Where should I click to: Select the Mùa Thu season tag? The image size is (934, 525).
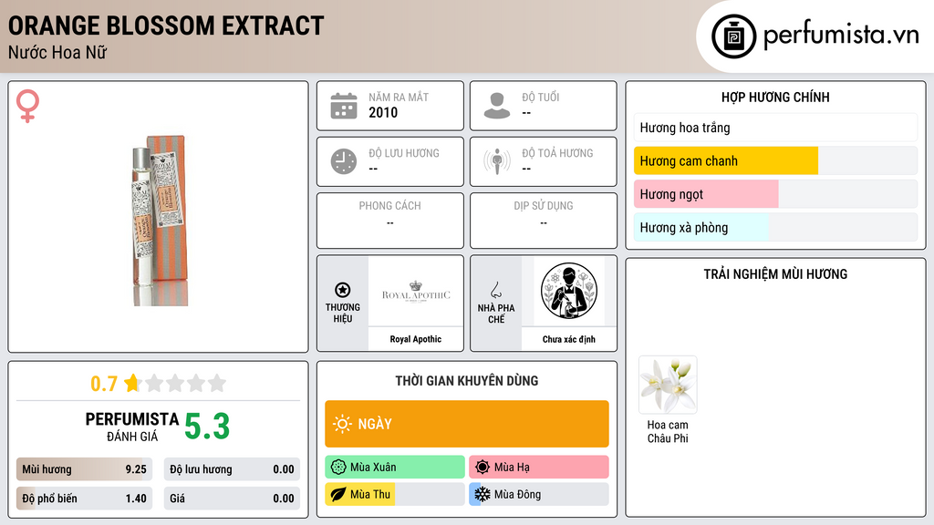[394, 494]
